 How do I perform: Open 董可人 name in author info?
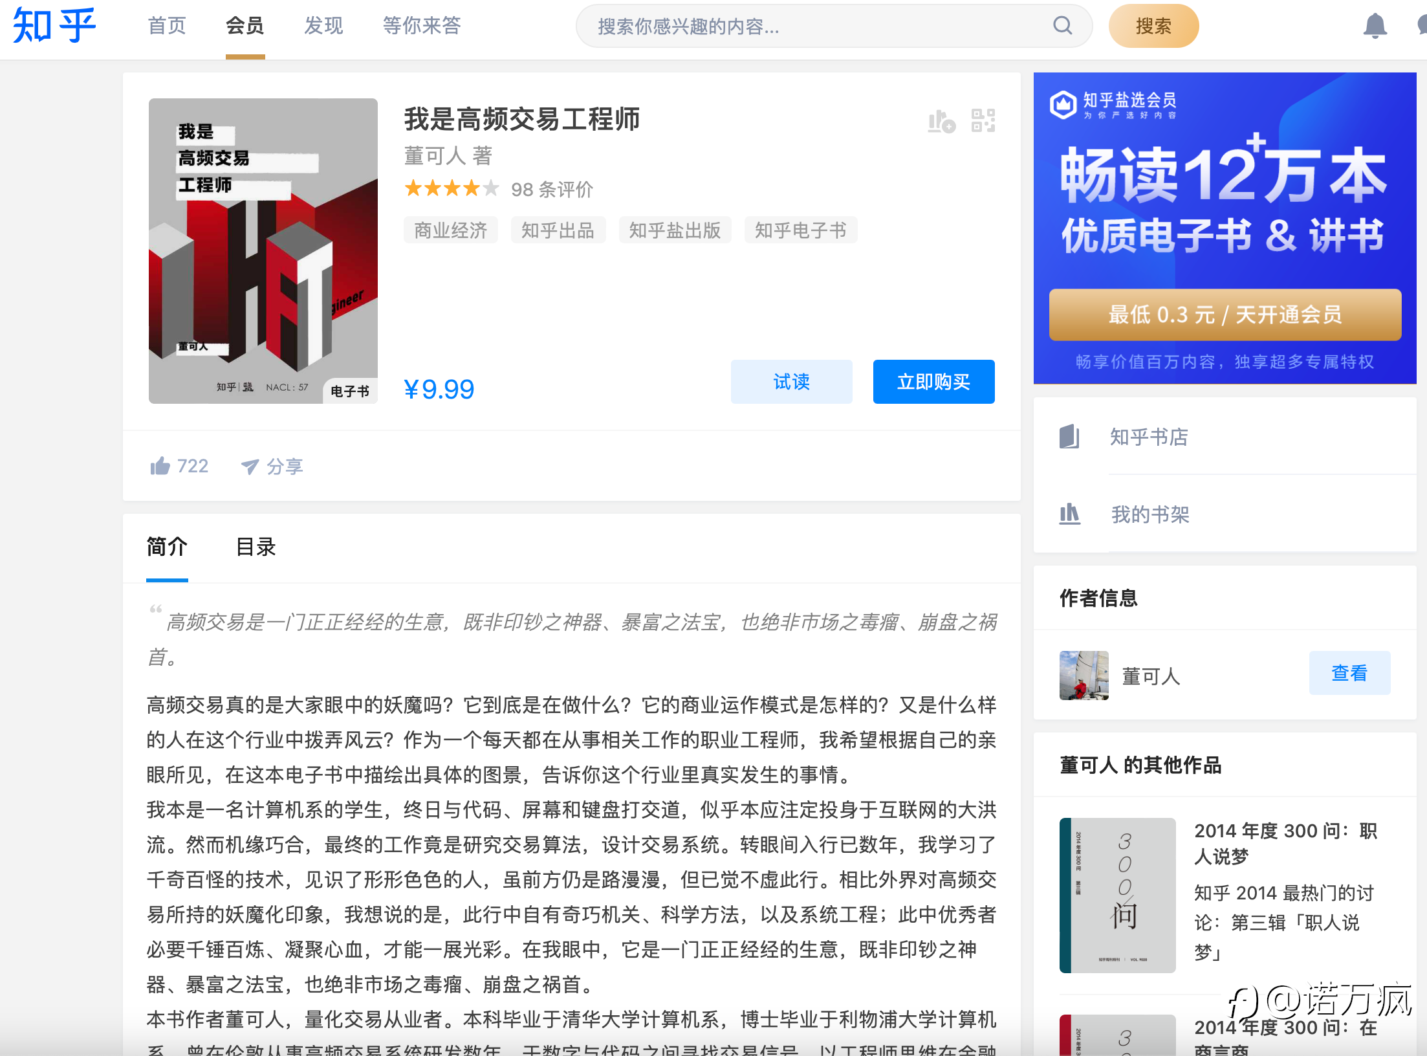1151,676
